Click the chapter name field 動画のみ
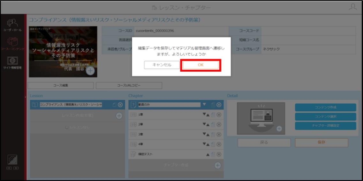 pos(169,105)
